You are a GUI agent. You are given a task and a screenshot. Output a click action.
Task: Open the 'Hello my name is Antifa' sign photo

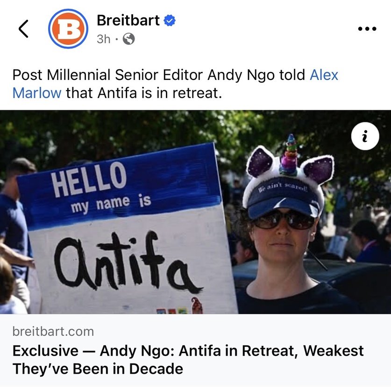[x=195, y=212]
